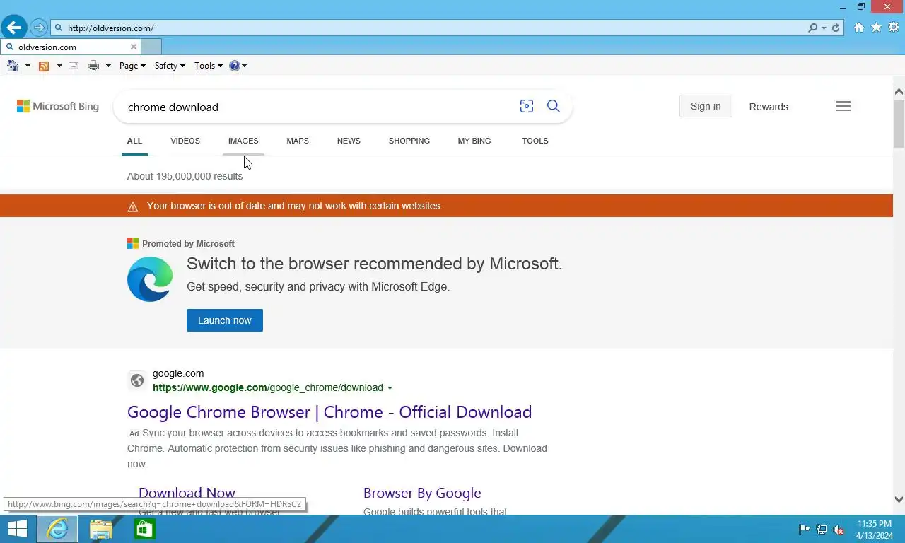
Task: Open Favorites with the star icon
Action: (x=877, y=28)
